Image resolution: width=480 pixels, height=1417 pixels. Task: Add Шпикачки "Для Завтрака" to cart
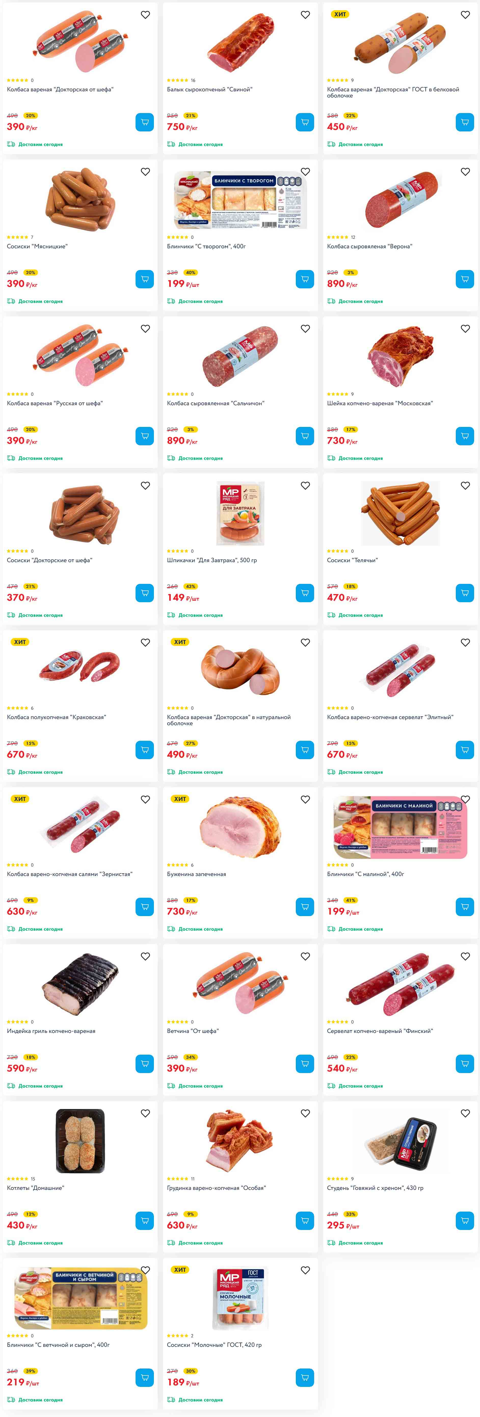point(305,593)
